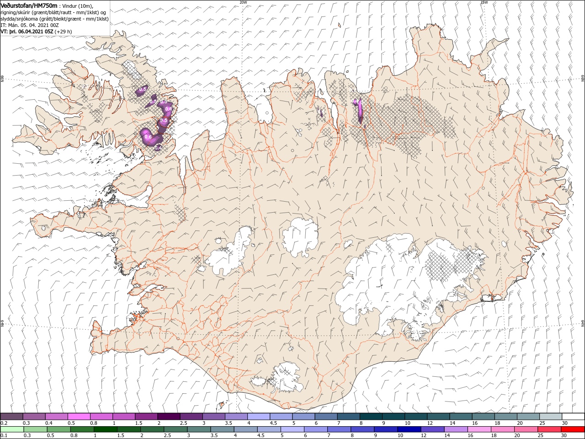Pick the dark teal 8 swatch in upper legend row
The height and width of the screenshot is (439, 585).
(x=371, y=417)
